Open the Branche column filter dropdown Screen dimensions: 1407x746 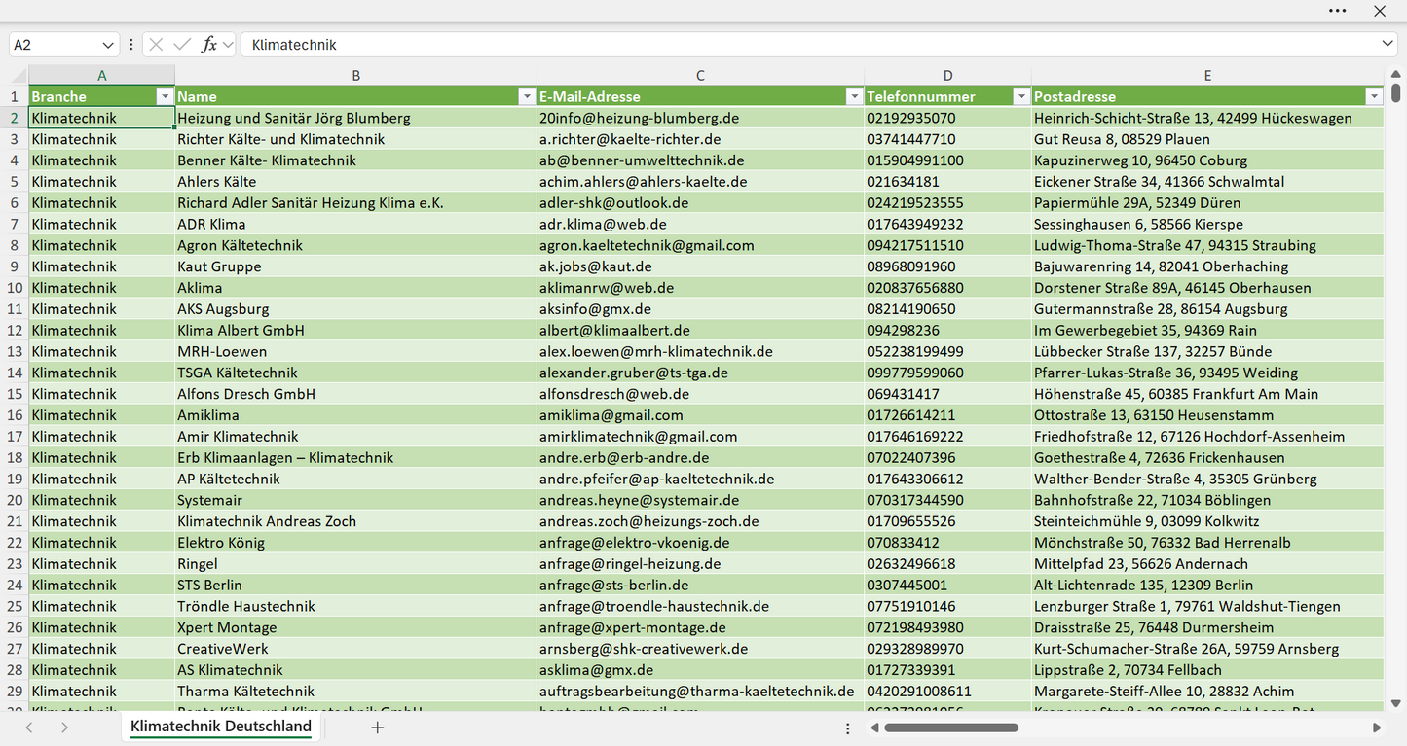coord(165,96)
